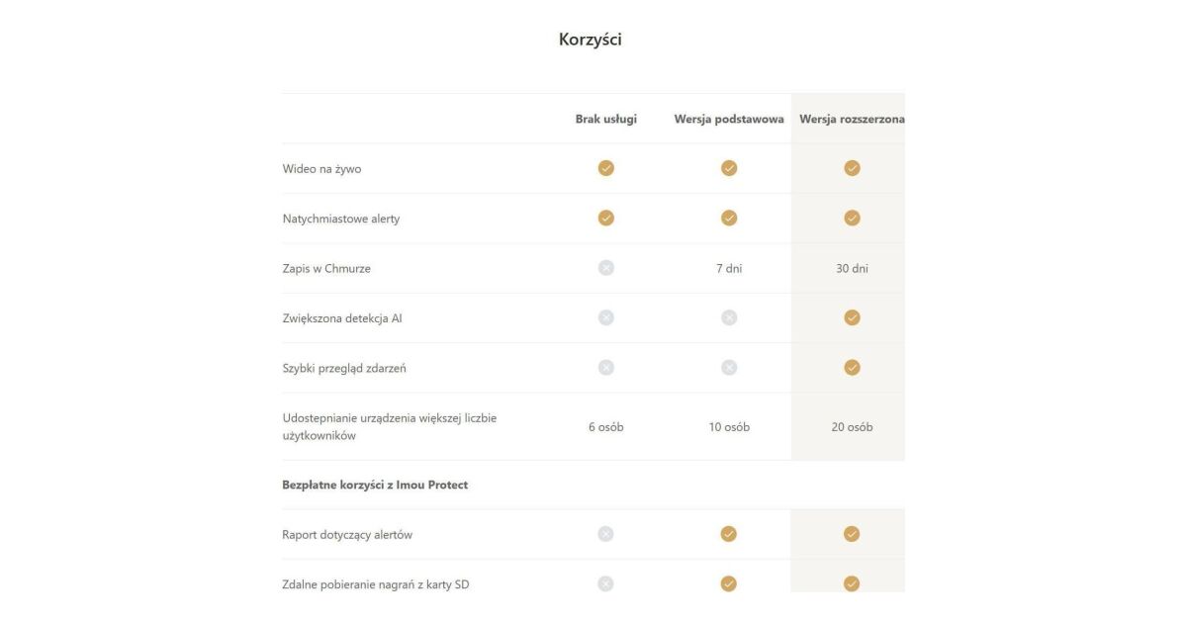This screenshot has width=1187, height=623.
Task: Click Raport dotyczący alertów checkmark in Wersja rozszerzona
Action: point(852,534)
